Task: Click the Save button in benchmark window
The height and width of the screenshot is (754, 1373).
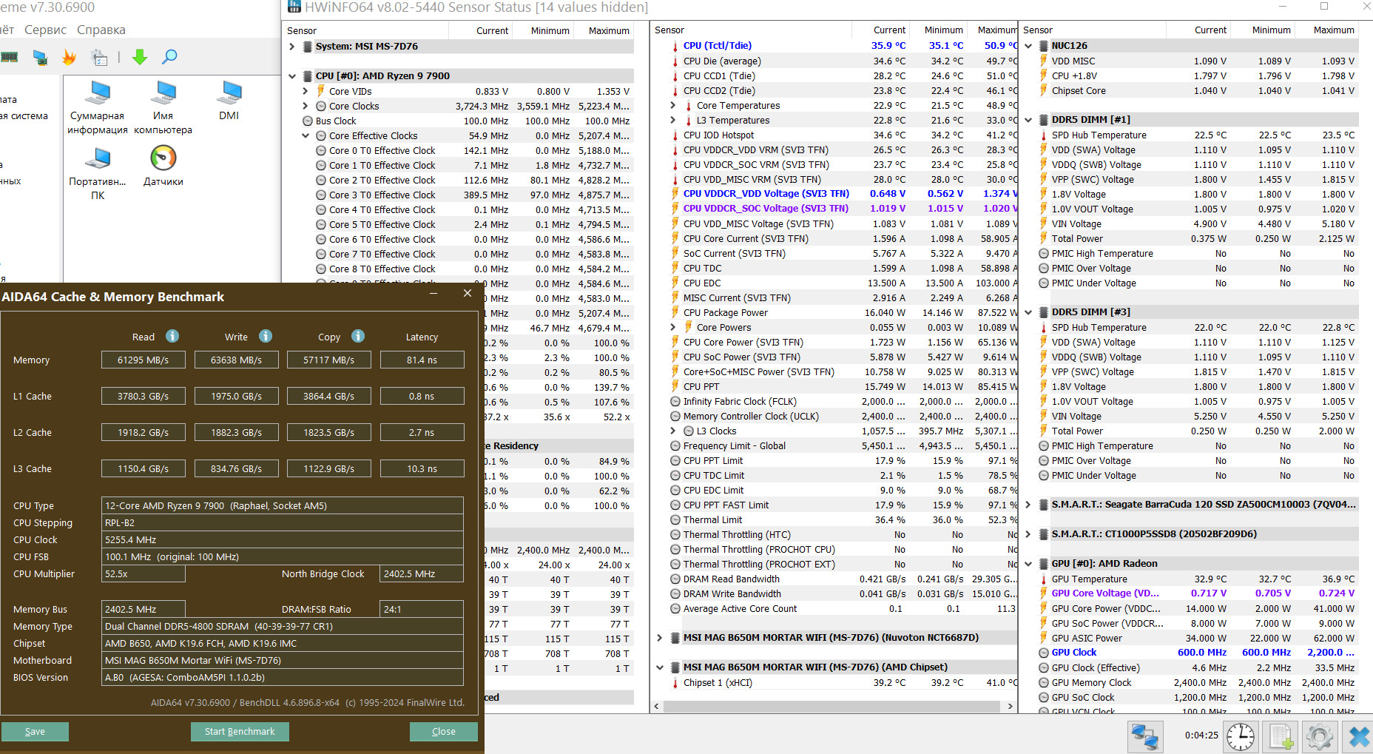Action: [x=35, y=731]
